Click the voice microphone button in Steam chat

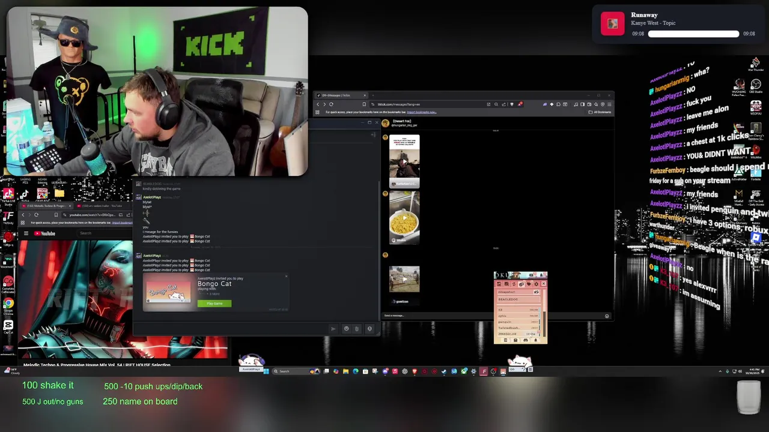(x=369, y=329)
